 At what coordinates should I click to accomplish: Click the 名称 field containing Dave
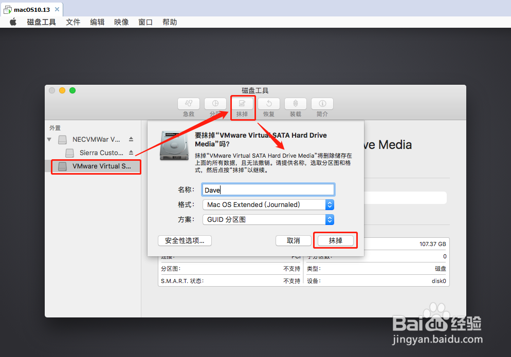268,190
